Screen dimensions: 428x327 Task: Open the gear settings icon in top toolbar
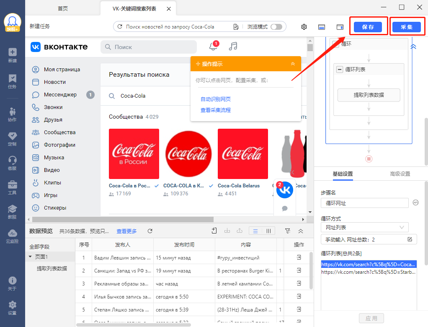[304, 27]
